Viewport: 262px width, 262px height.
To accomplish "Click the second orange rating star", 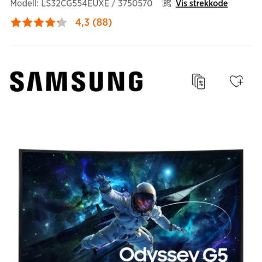I will (27, 22).
